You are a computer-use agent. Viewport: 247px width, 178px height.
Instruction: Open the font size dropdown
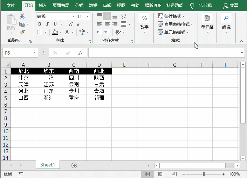point(87,16)
